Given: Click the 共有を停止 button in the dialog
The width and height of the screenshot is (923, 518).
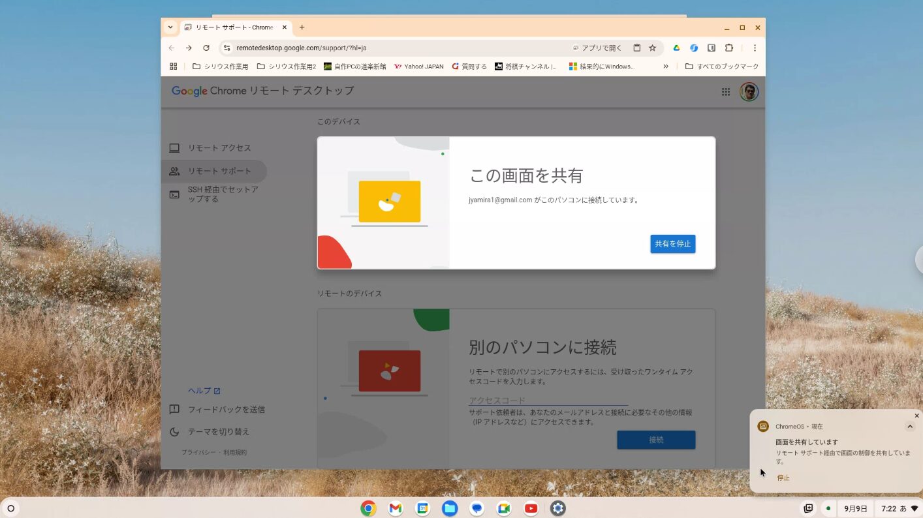Looking at the screenshot, I should click(x=672, y=244).
